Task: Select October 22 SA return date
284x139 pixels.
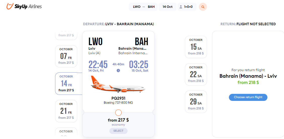Action: tap(196, 74)
